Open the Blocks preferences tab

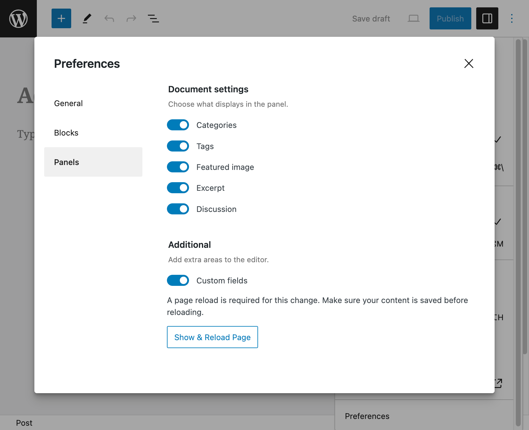click(66, 132)
